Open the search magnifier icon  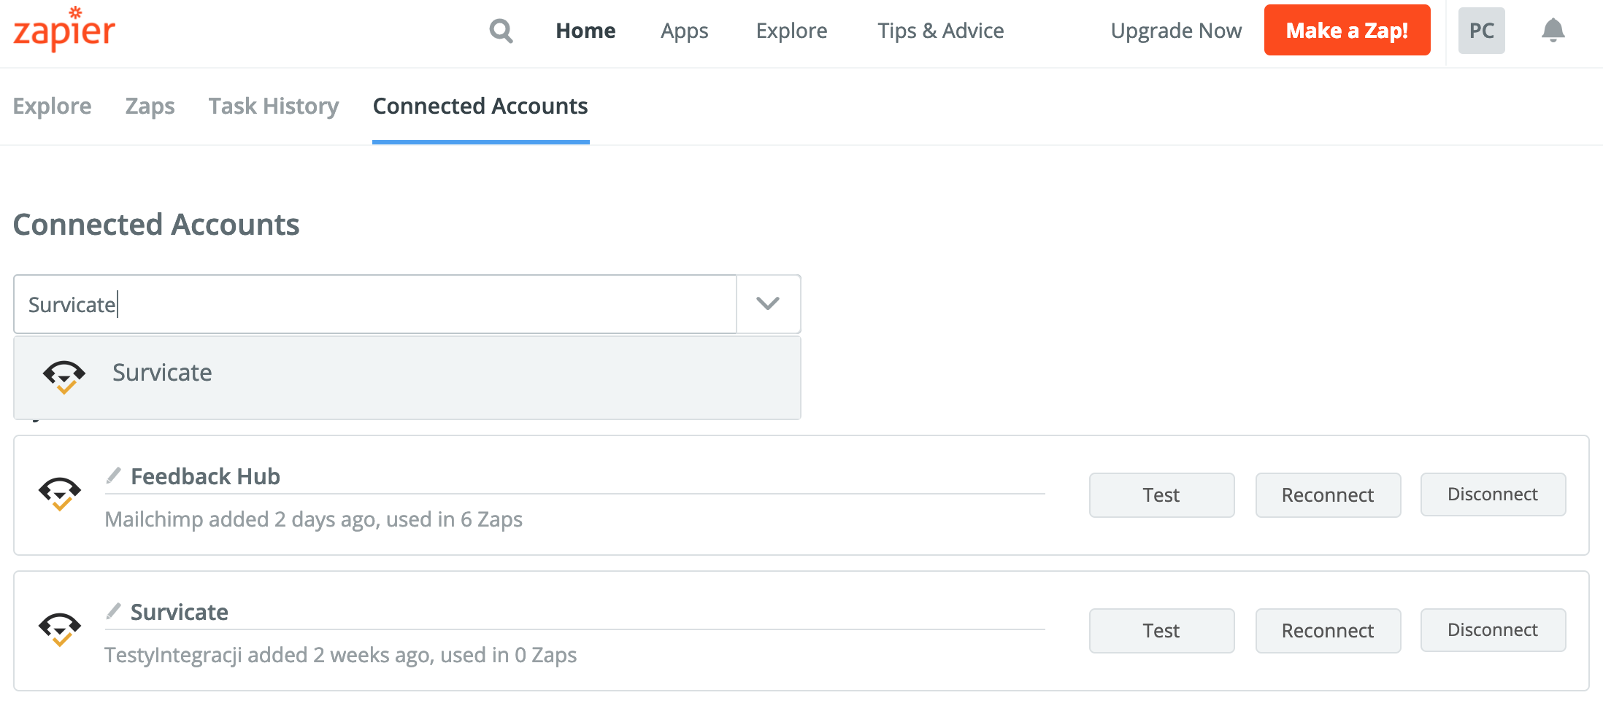[501, 31]
